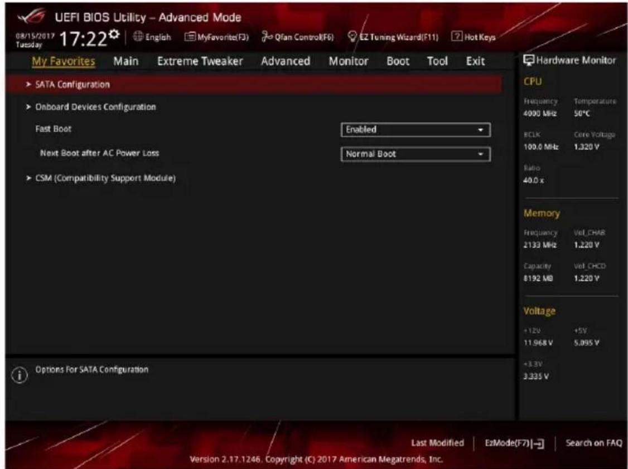The height and width of the screenshot is (469, 628).
Task: Open MyFavorite(F3) list icon
Action: click(190, 37)
